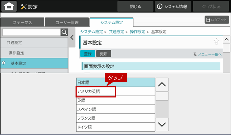Move language list down with arrow button

click(162, 125)
